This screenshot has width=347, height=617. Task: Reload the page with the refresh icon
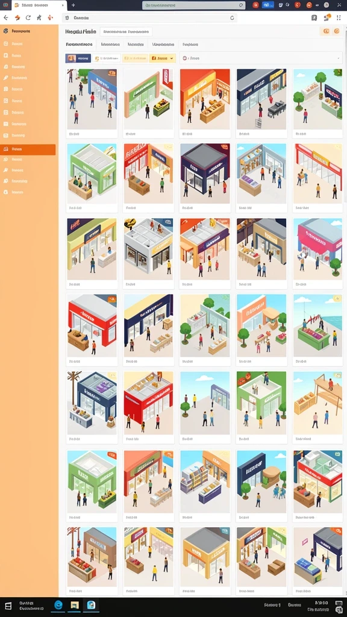point(28,17)
